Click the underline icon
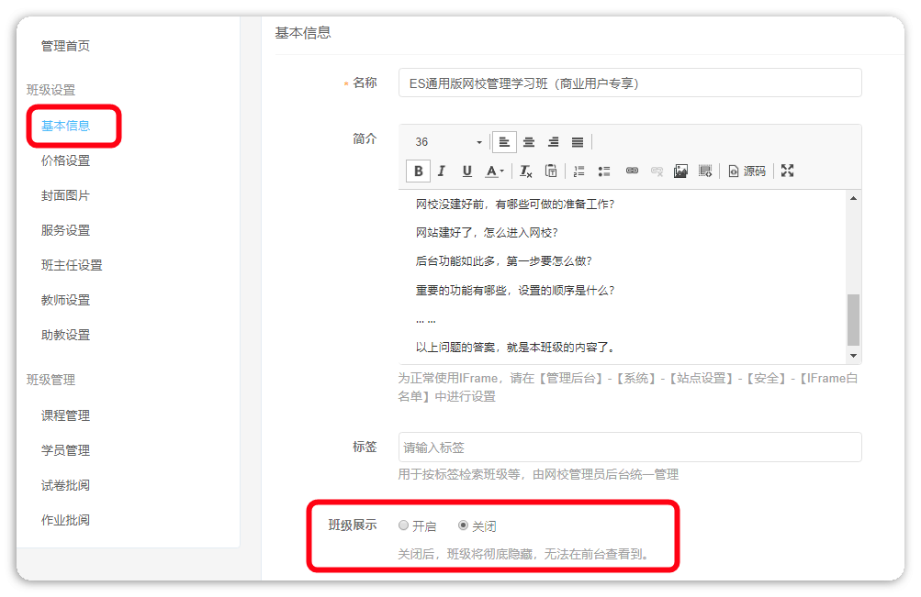Screen dimensions: 921x597 [x=466, y=171]
